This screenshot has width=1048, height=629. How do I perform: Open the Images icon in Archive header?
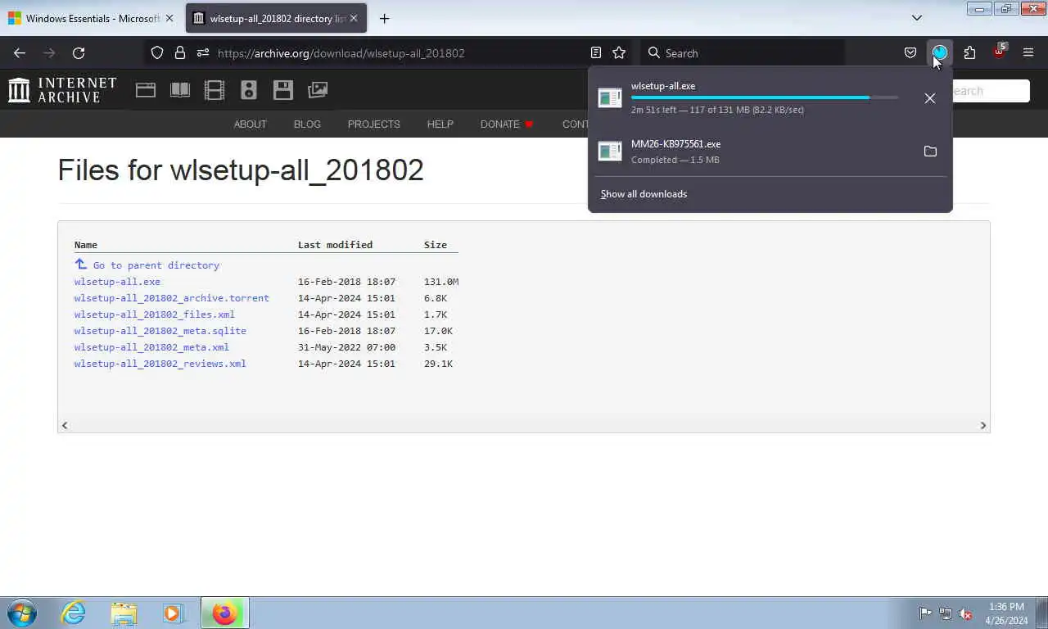[318, 90]
